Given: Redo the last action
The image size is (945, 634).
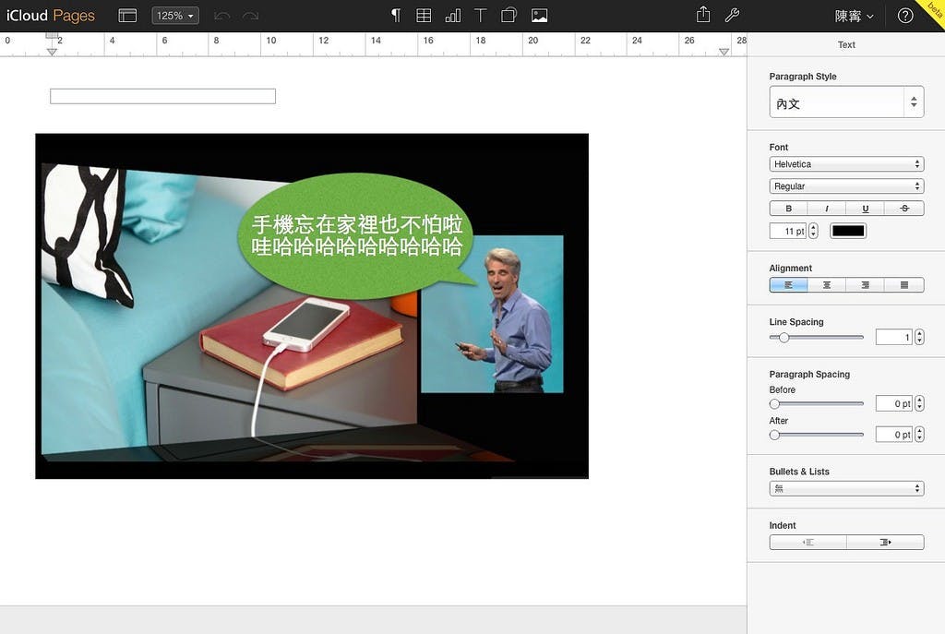Looking at the screenshot, I should click(251, 16).
